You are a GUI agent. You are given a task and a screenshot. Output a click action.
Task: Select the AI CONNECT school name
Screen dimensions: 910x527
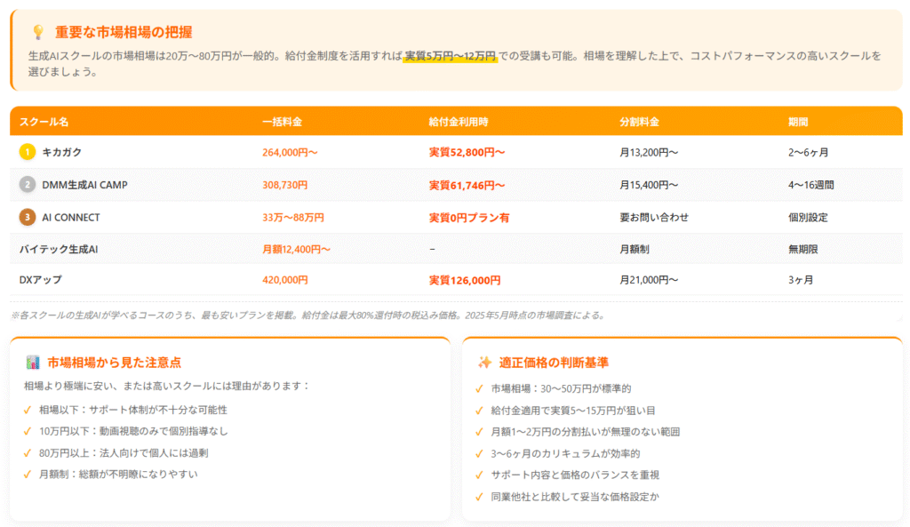tap(71, 217)
